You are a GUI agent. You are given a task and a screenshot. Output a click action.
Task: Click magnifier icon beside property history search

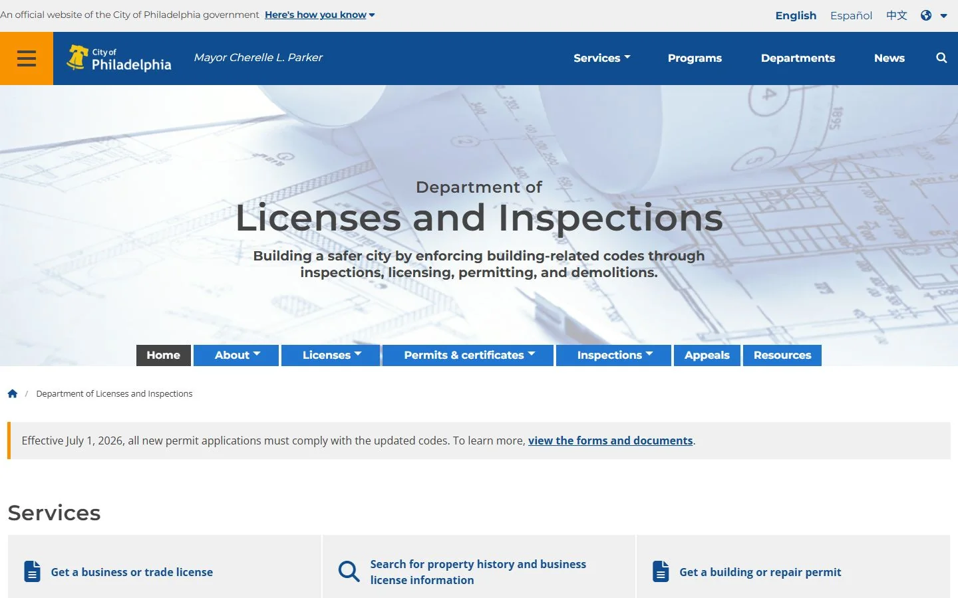pyautogui.click(x=349, y=571)
